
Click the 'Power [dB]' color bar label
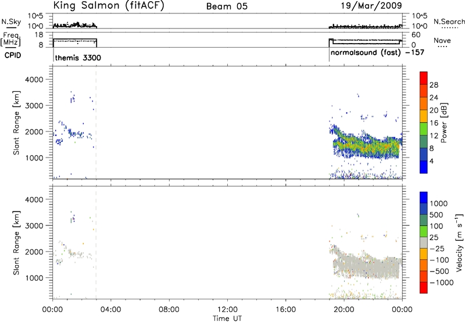tap(443, 123)
